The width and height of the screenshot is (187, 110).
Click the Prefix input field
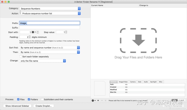50,23
